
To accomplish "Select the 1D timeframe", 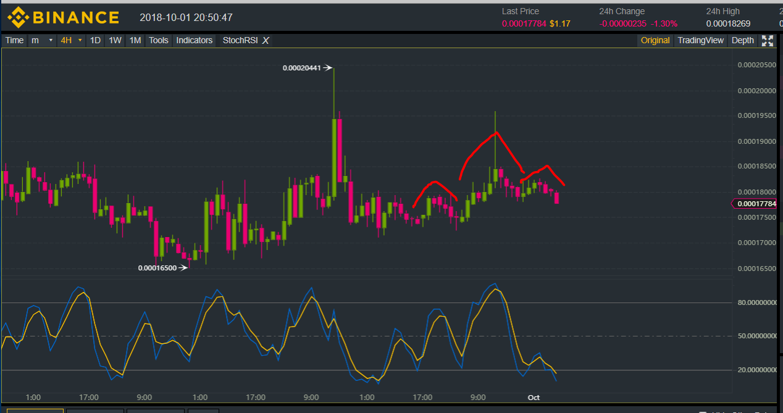I will point(95,41).
